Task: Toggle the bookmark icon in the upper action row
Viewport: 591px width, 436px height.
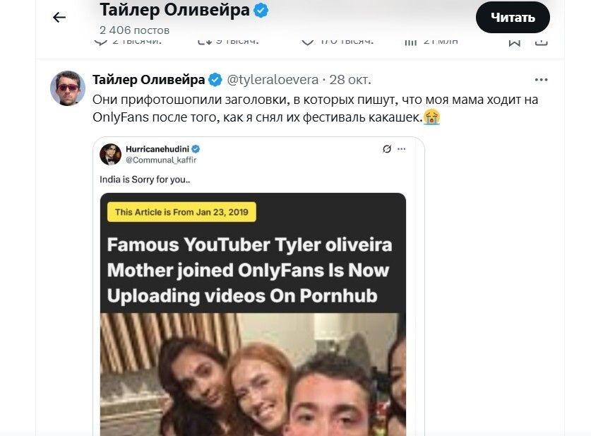Action: [x=515, y=42]
